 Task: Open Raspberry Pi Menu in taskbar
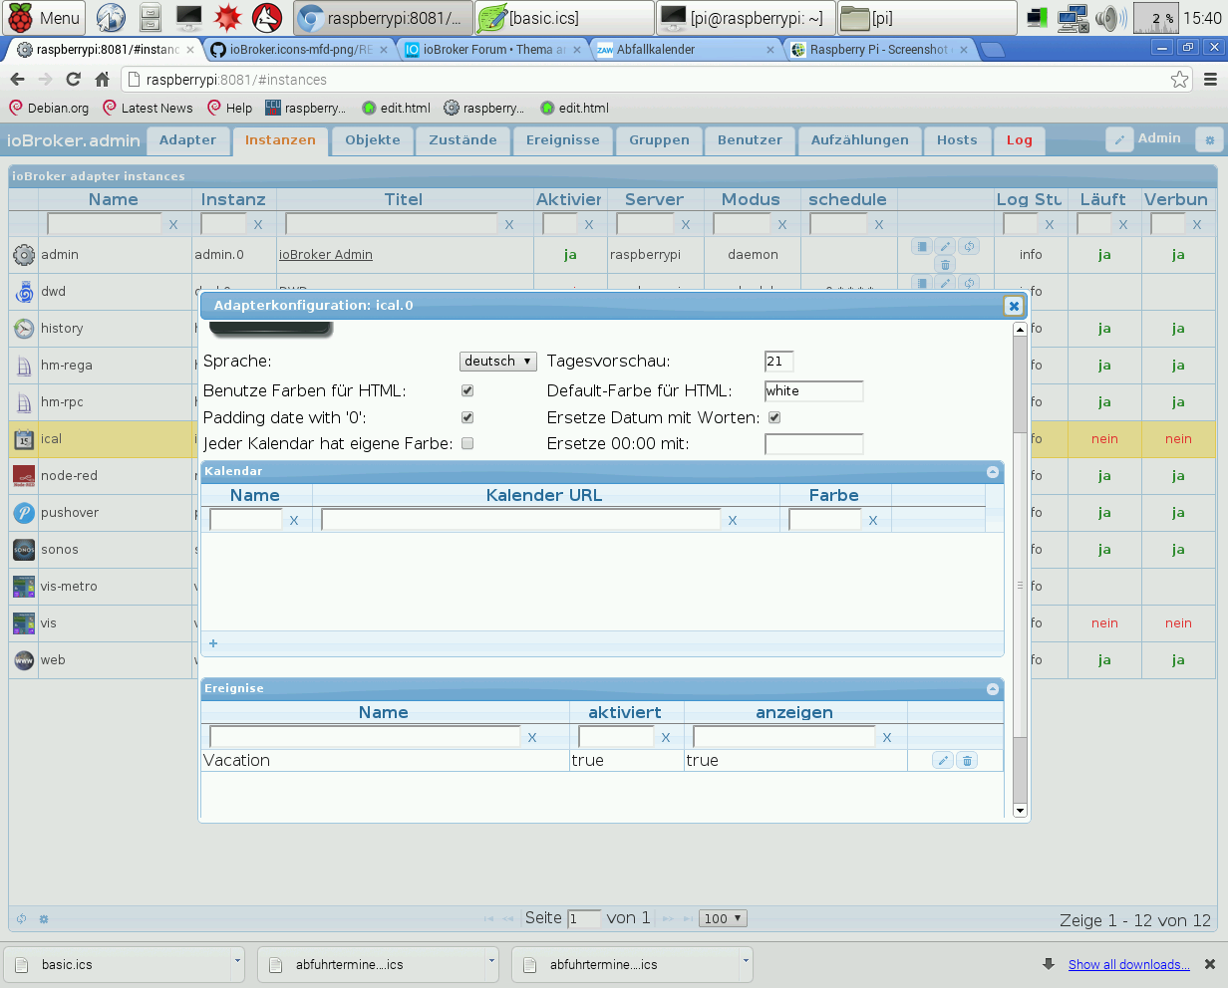point(46,18)
